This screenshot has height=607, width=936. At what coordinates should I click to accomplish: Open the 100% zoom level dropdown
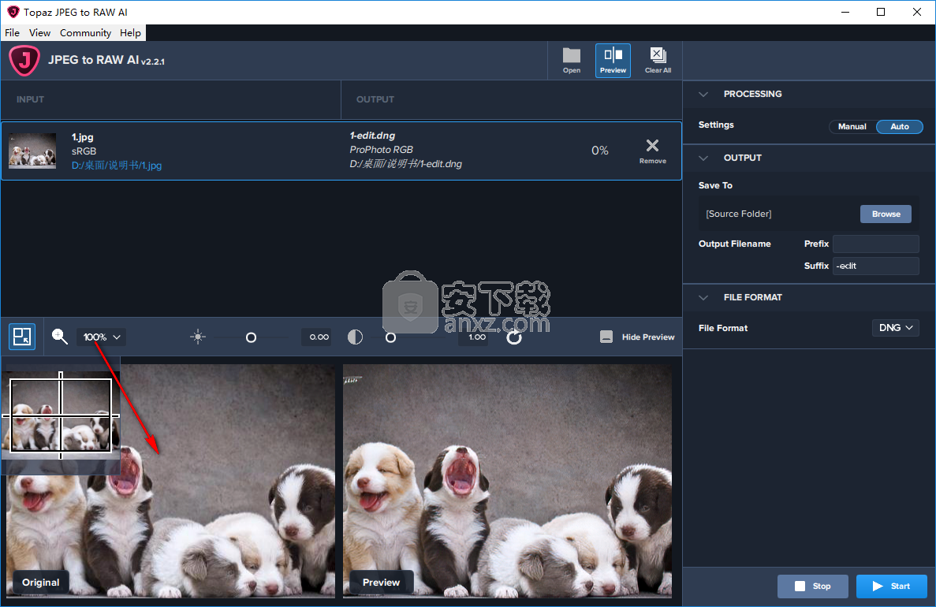pos(102,337)
